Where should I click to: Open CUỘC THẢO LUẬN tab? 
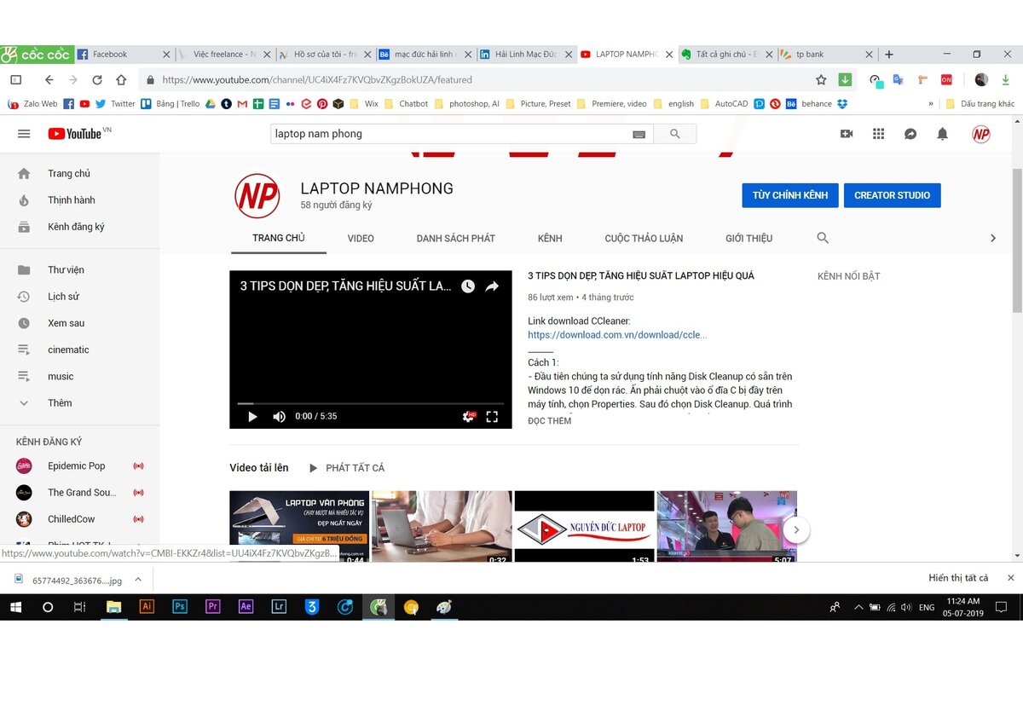point(644,238)
